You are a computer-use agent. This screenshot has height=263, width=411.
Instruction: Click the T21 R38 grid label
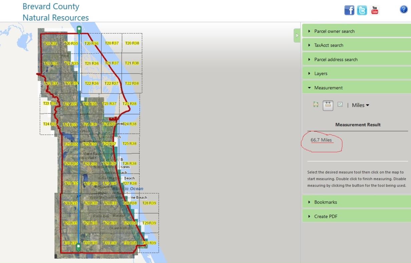(132, 63)
